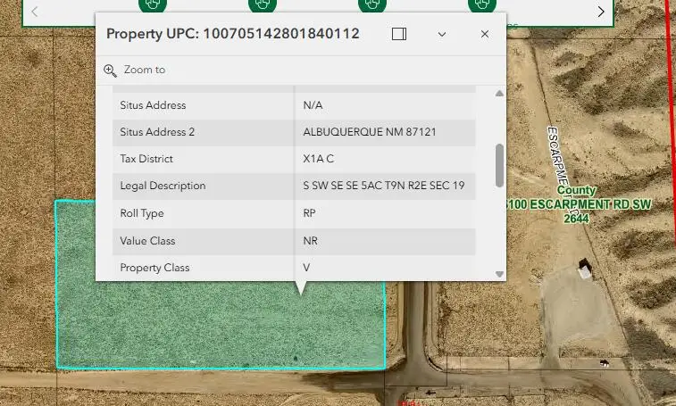Select S SW SE SE 5AC legal description
676x406 pixels.
click(x=384, y=186)
